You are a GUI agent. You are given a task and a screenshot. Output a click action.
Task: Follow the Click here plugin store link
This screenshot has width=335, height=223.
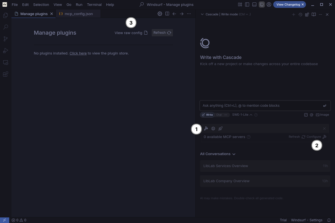coord(78,53)
